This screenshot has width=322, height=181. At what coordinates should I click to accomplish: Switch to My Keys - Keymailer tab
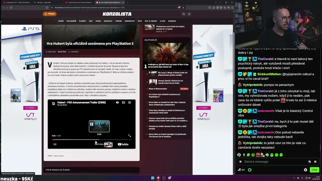(47, 3)
